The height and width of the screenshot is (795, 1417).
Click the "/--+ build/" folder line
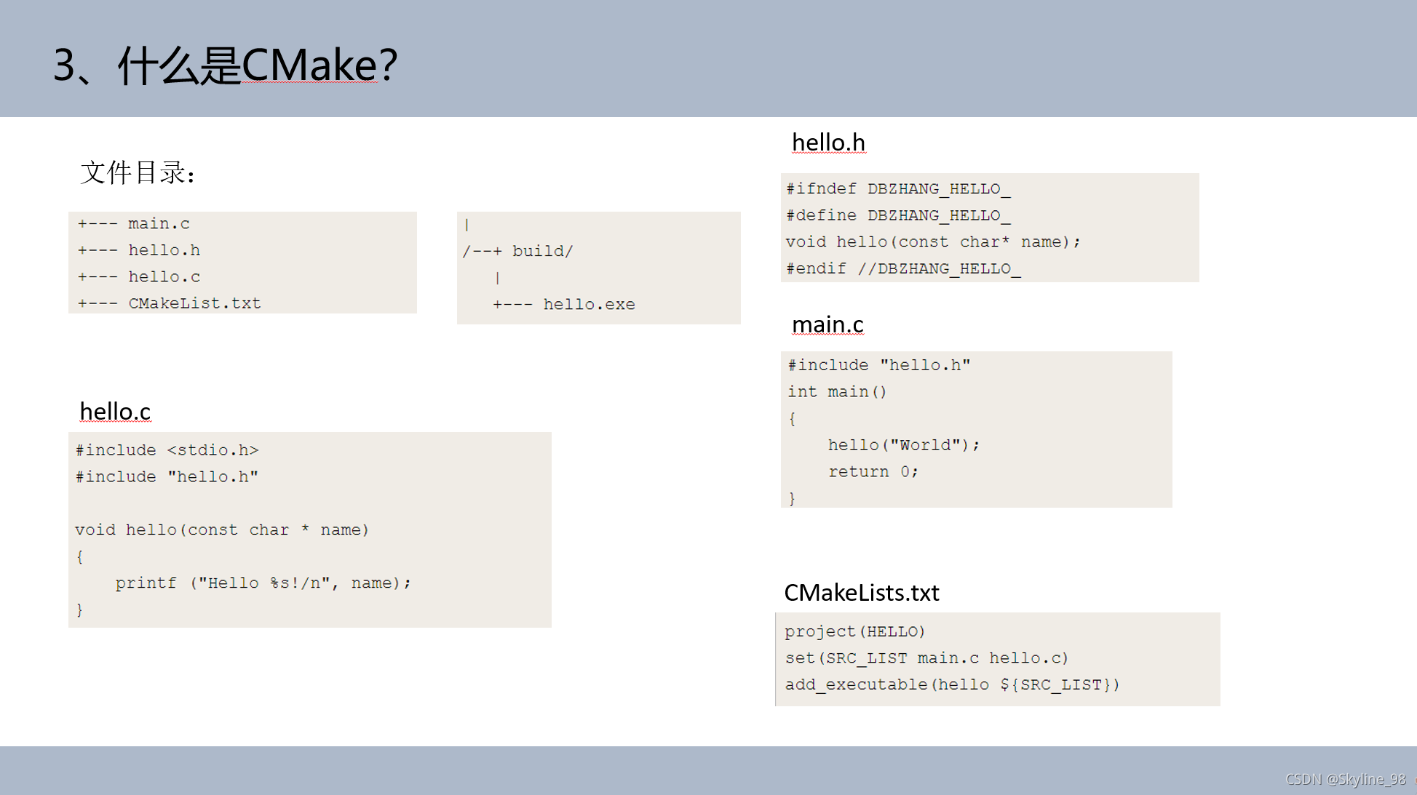click(517, 252)
